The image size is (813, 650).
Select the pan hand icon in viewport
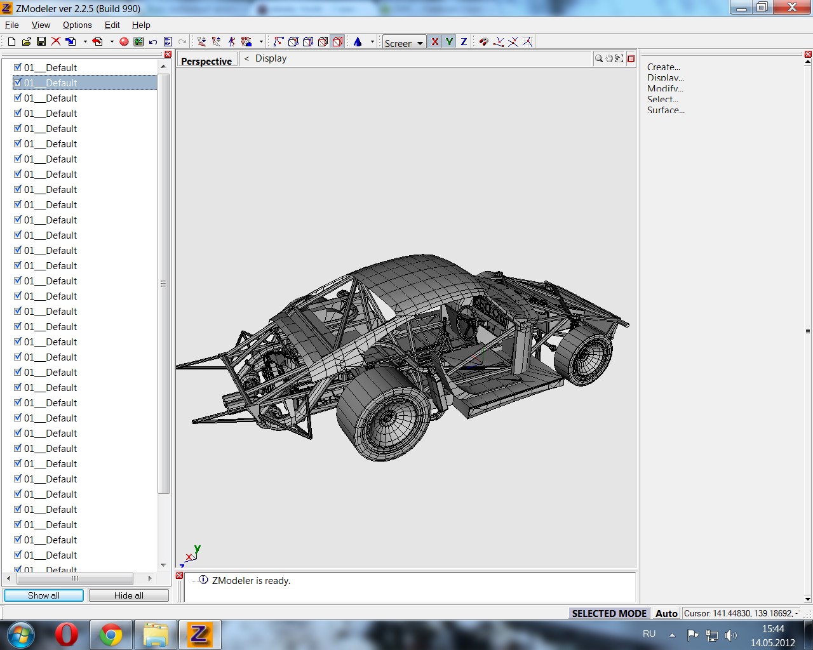609,58
